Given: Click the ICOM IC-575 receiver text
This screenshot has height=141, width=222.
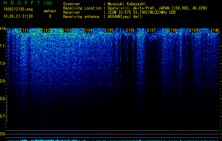Looking at the screenshot, I should point(142,12).
